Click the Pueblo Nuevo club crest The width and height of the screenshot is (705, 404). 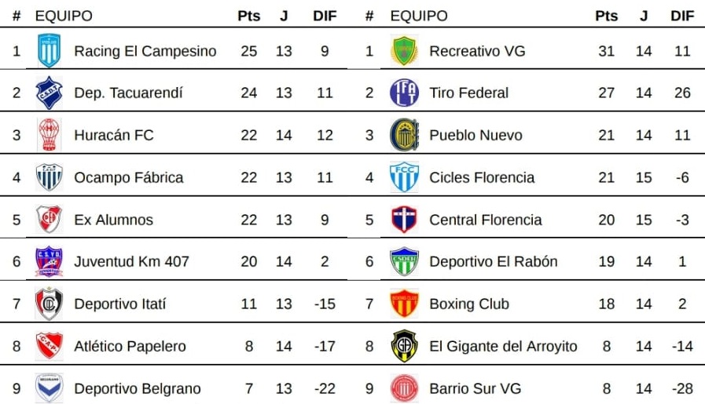click(x=405, y=135)
